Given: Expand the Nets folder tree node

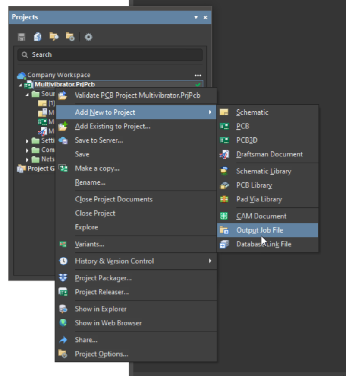Looking at the screenshot, I should [28, 159].
